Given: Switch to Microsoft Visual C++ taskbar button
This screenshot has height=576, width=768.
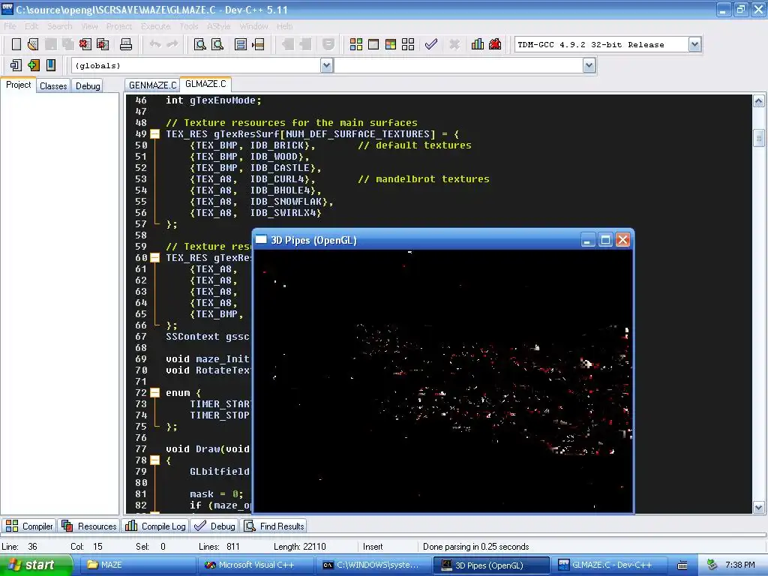Looking at the screenshot, I should point(255,565).
